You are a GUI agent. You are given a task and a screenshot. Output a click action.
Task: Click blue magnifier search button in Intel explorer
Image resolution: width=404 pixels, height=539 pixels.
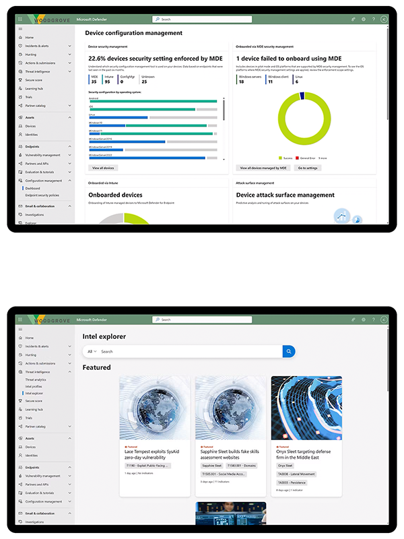pos(289,352)
